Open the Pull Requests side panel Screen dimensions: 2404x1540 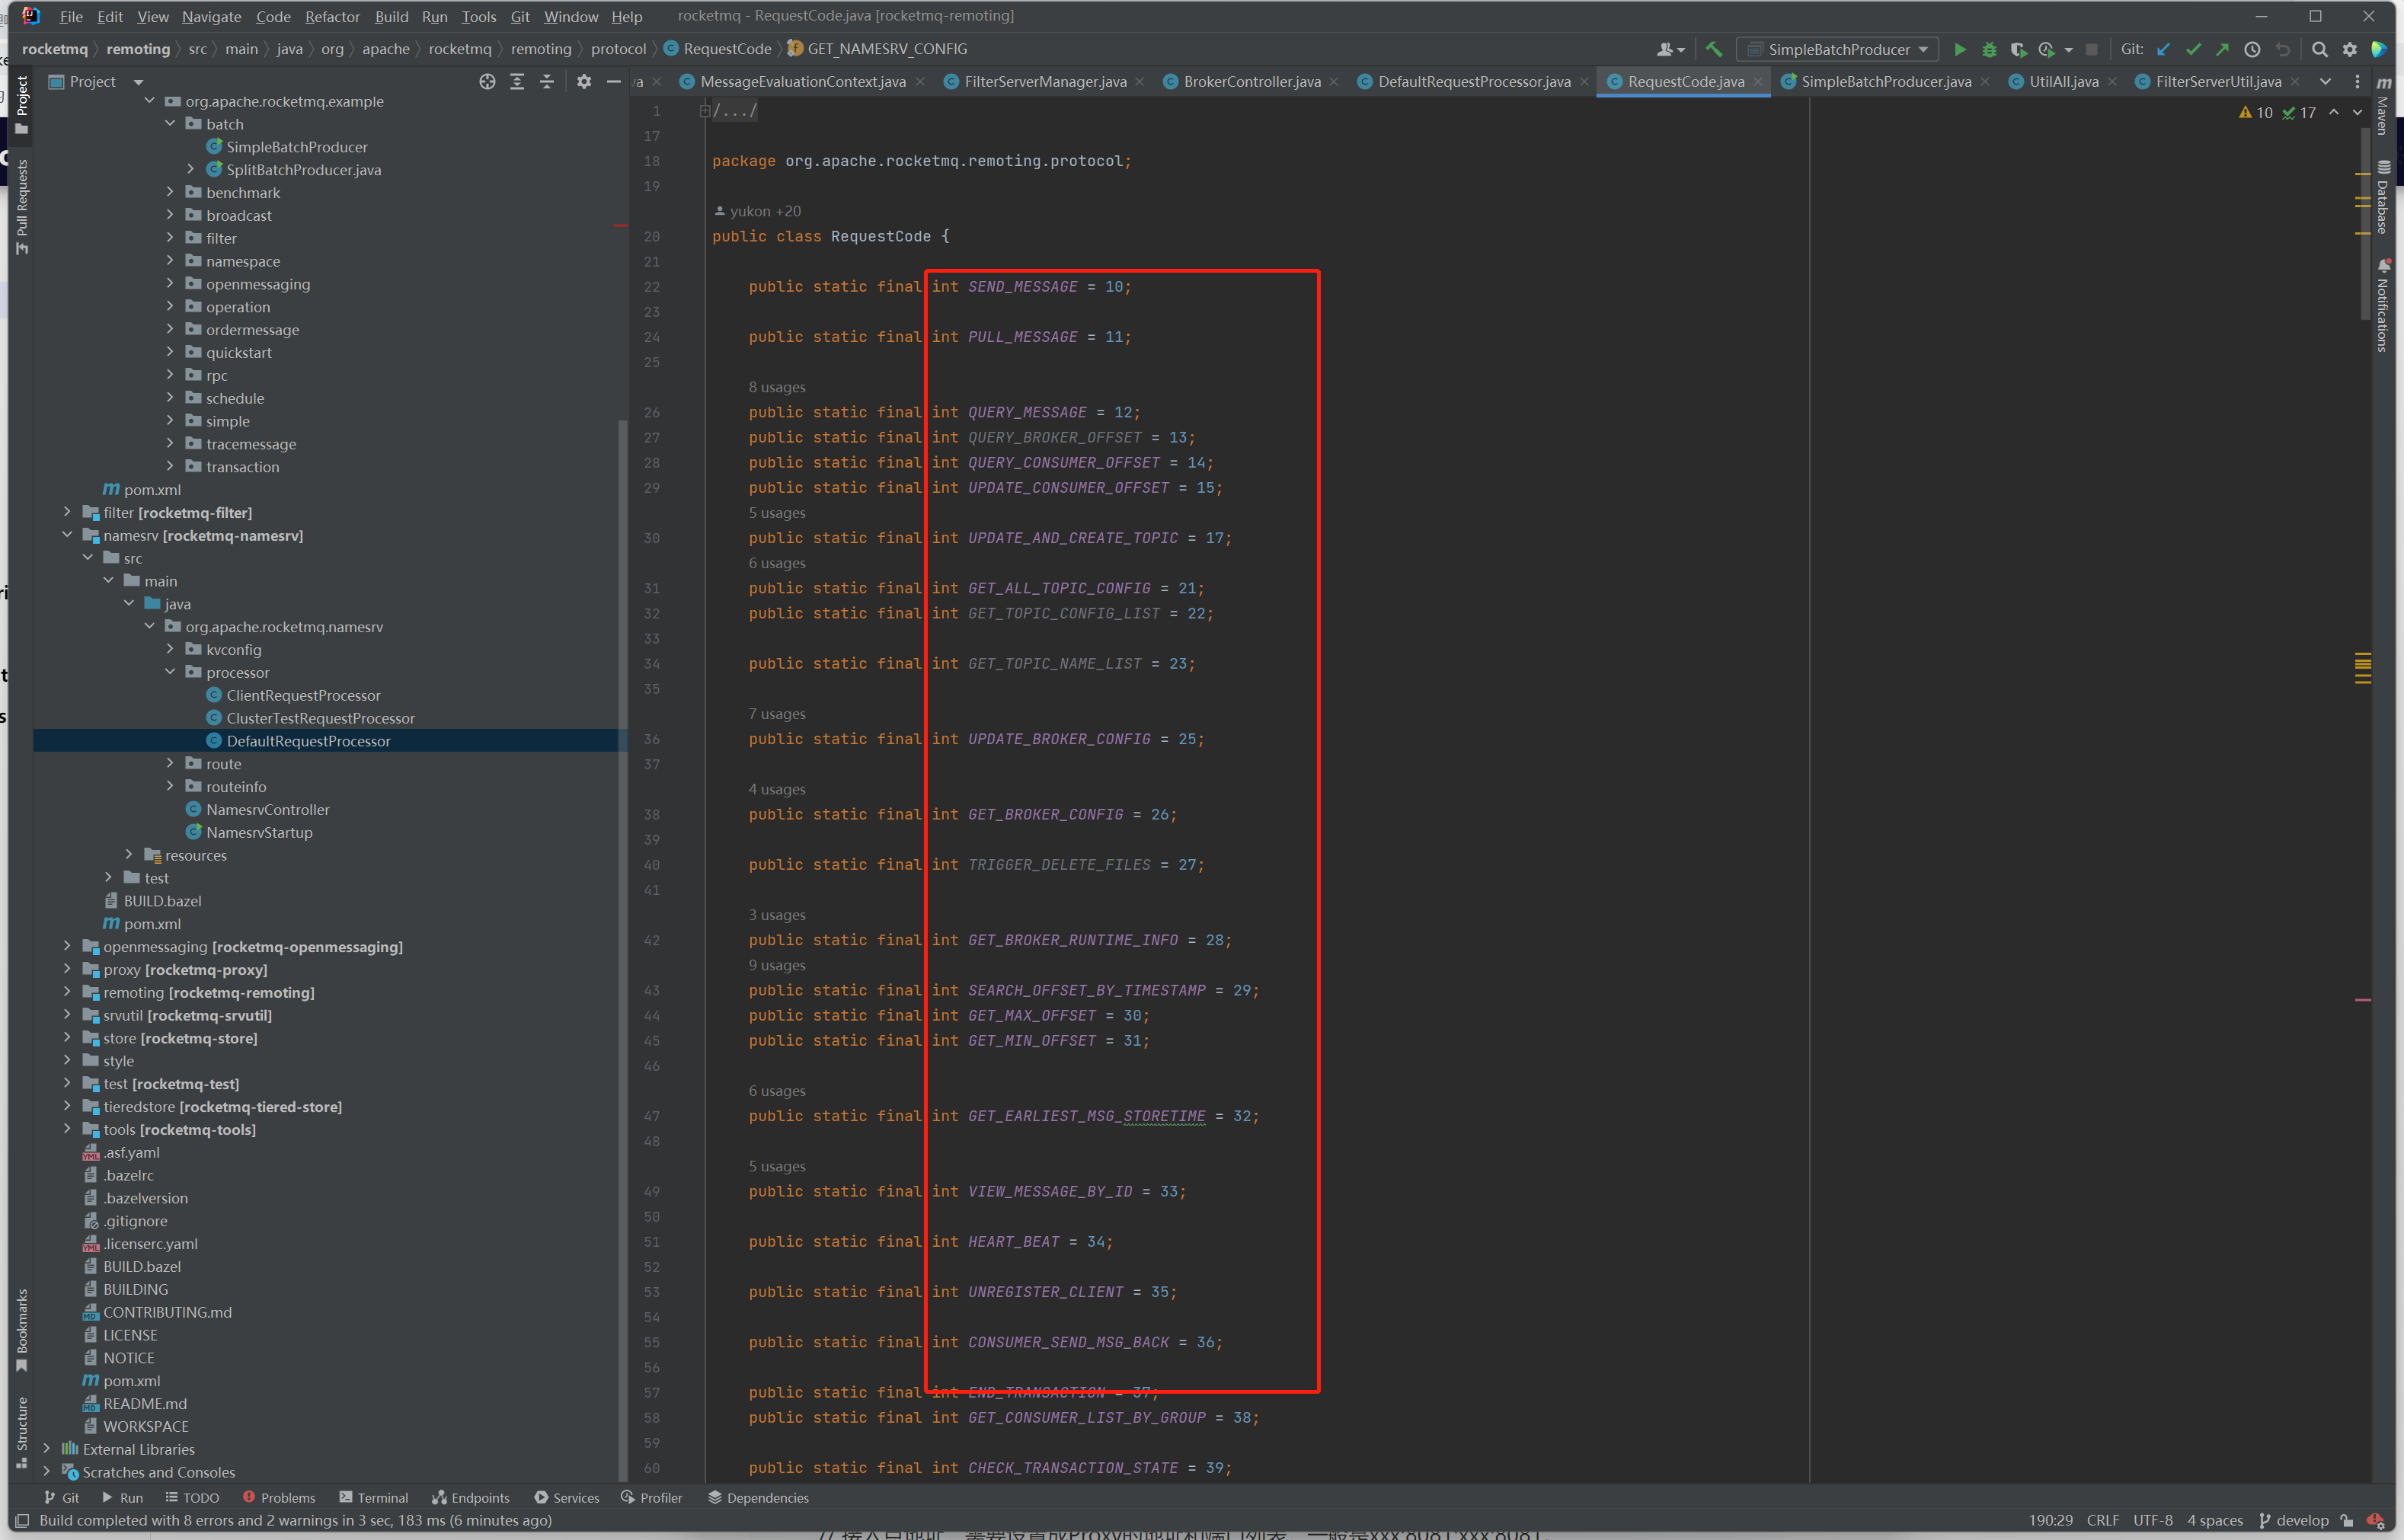[22, 207]
